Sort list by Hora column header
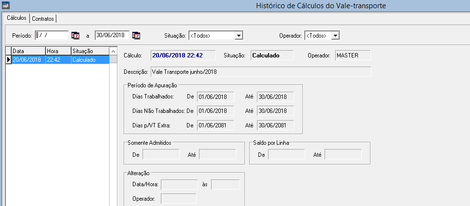Image resolution: width=470 pixels, height=206 pixels. click(x=57, y=51)
